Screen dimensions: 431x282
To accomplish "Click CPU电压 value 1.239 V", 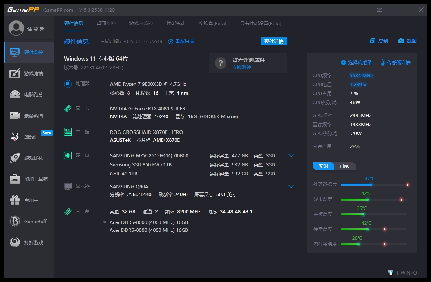I will coord(358,84).
